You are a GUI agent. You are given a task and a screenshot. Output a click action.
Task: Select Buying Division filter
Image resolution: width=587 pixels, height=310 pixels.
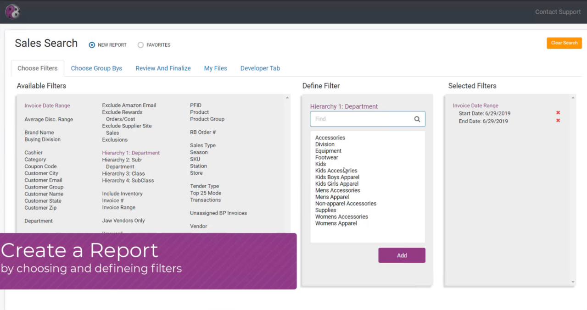point(42,139)
